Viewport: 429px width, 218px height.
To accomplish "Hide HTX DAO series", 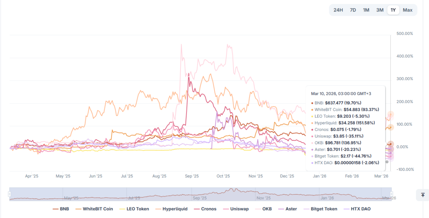I will 357,209.
